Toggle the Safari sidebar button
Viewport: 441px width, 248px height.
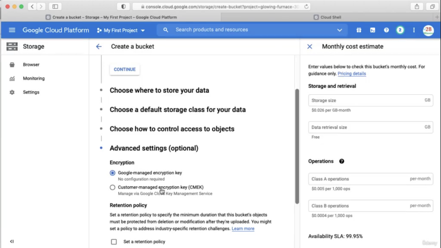[55, 6]
